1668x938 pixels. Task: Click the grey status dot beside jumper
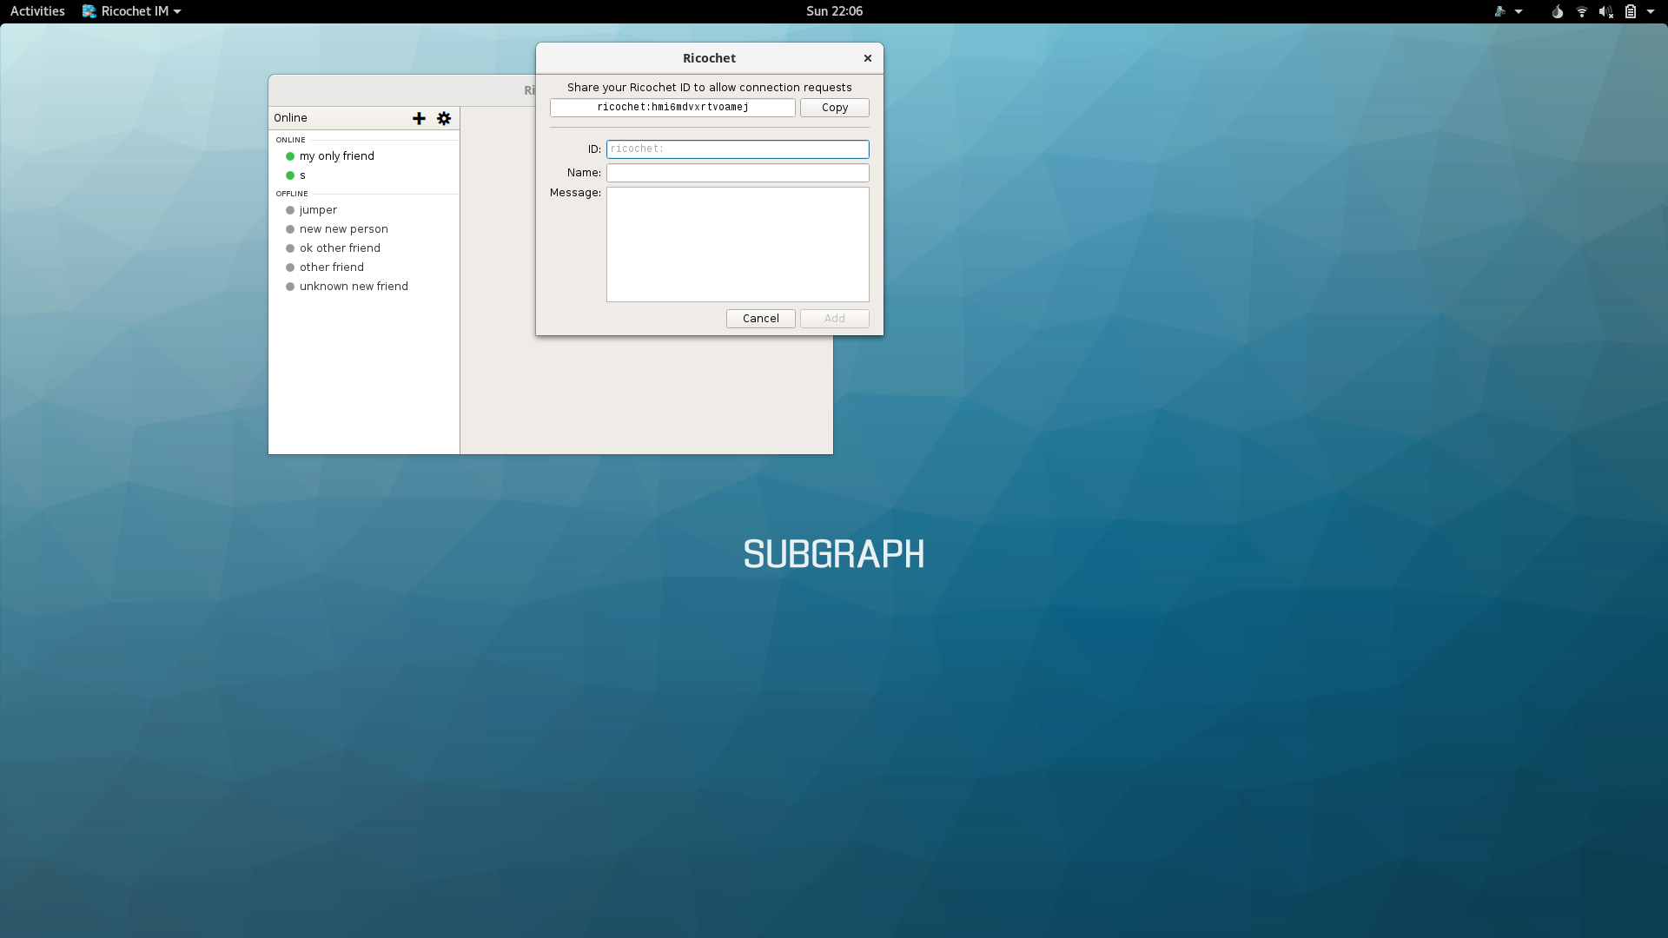290,210
